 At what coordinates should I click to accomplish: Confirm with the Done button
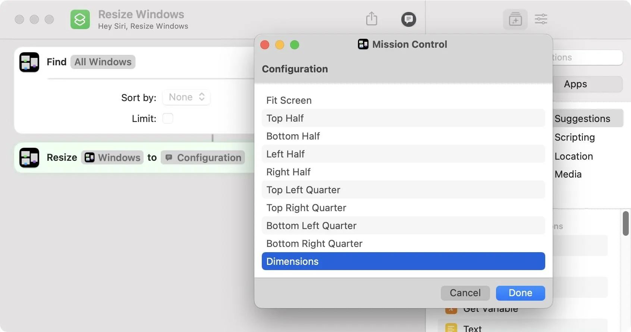click(520, 293)
